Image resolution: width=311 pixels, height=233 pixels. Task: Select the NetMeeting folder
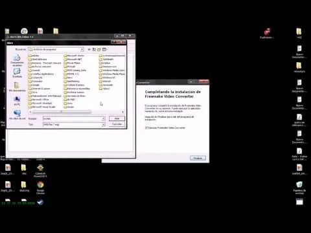[72, 82]
